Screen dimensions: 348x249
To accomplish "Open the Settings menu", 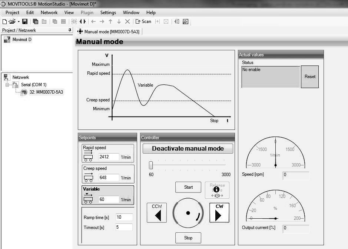I will [108, 13].
